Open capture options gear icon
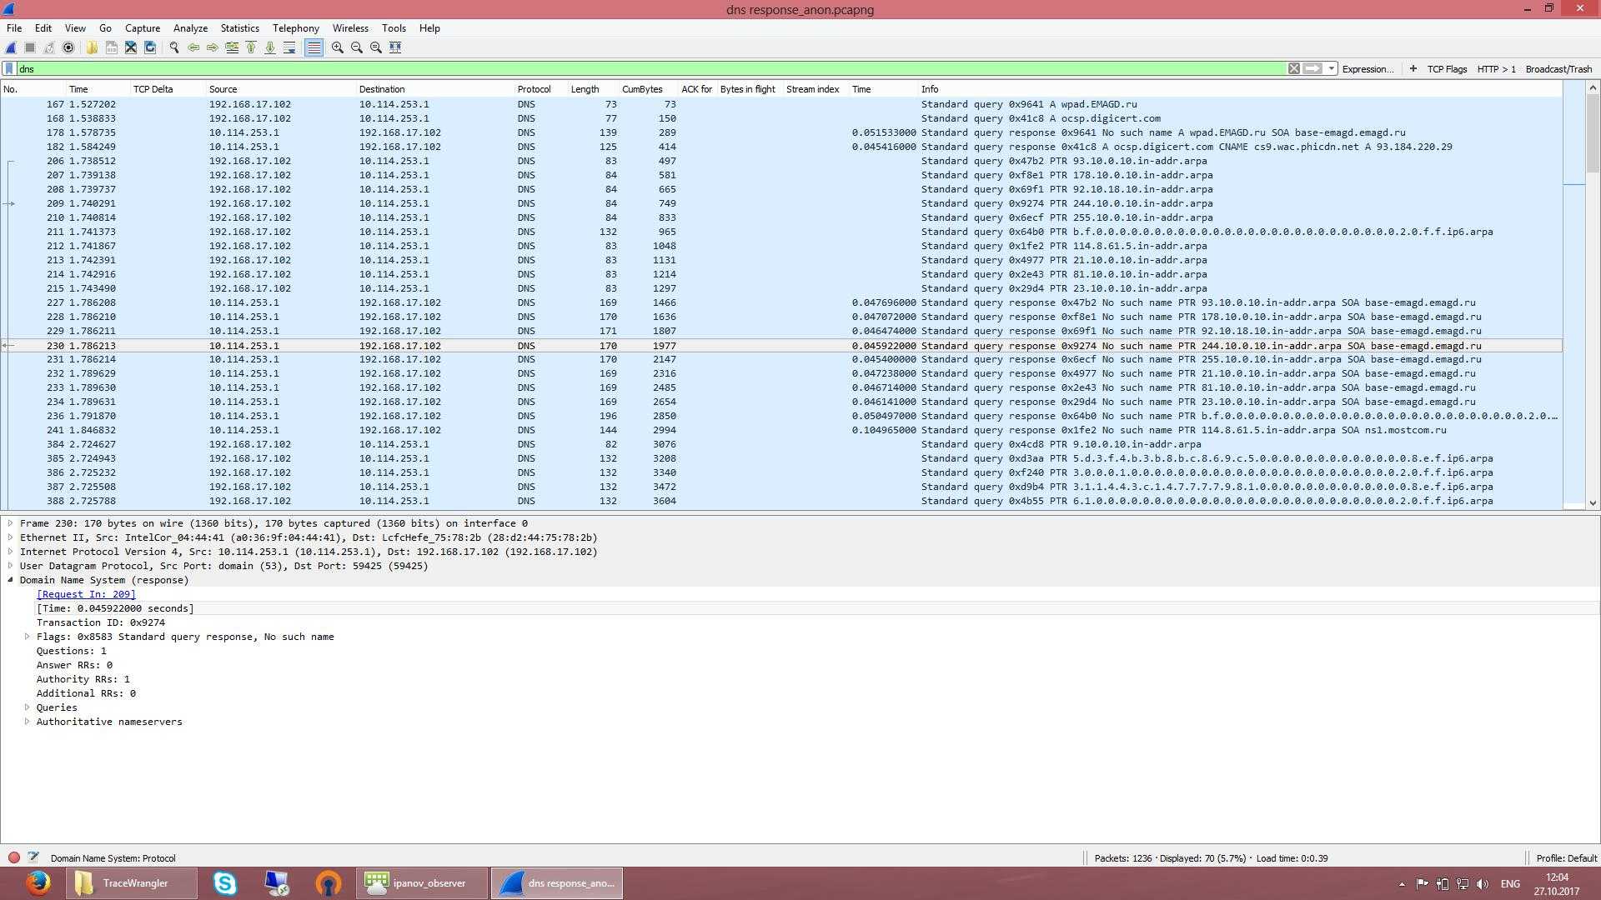 click(x=68, y=47)
